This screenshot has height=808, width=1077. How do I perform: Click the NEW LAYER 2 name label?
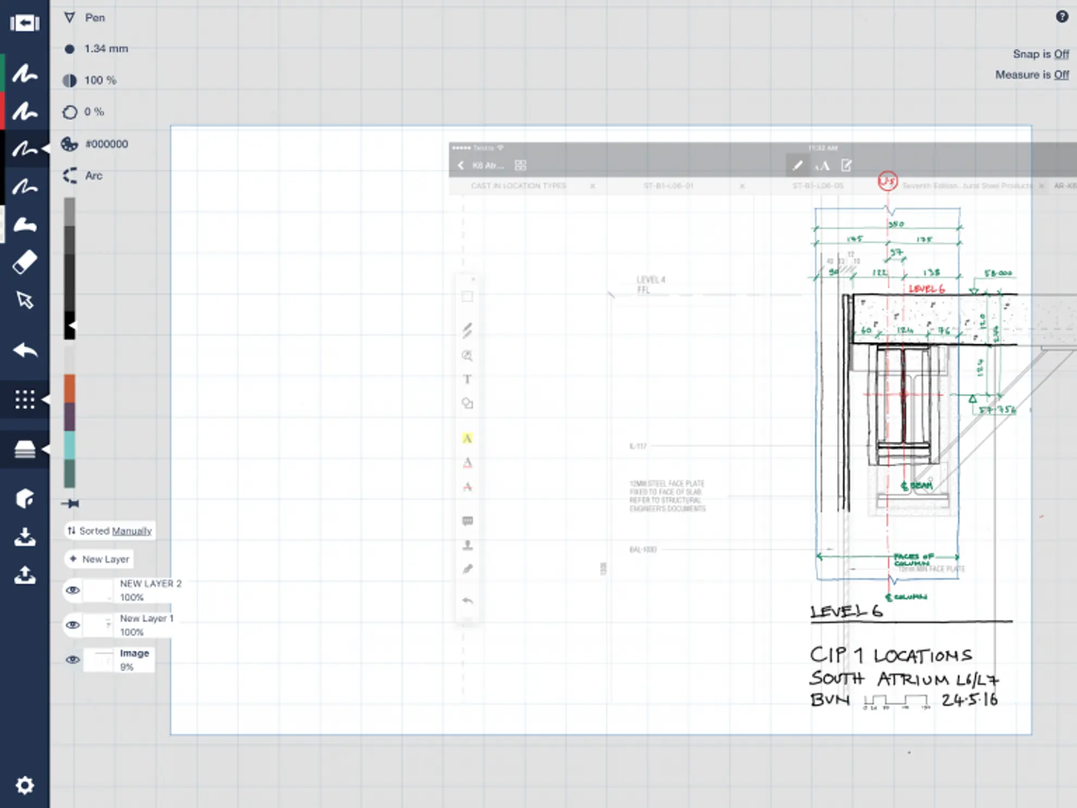click(151, 583)
